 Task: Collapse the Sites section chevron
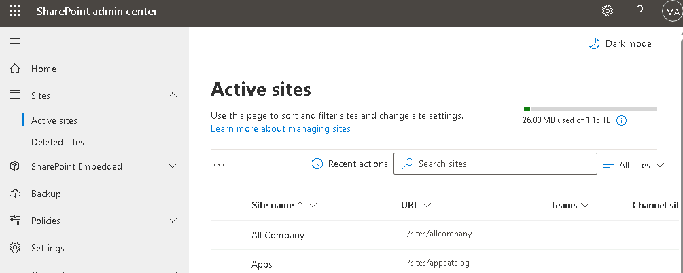(x=173, y=95)
